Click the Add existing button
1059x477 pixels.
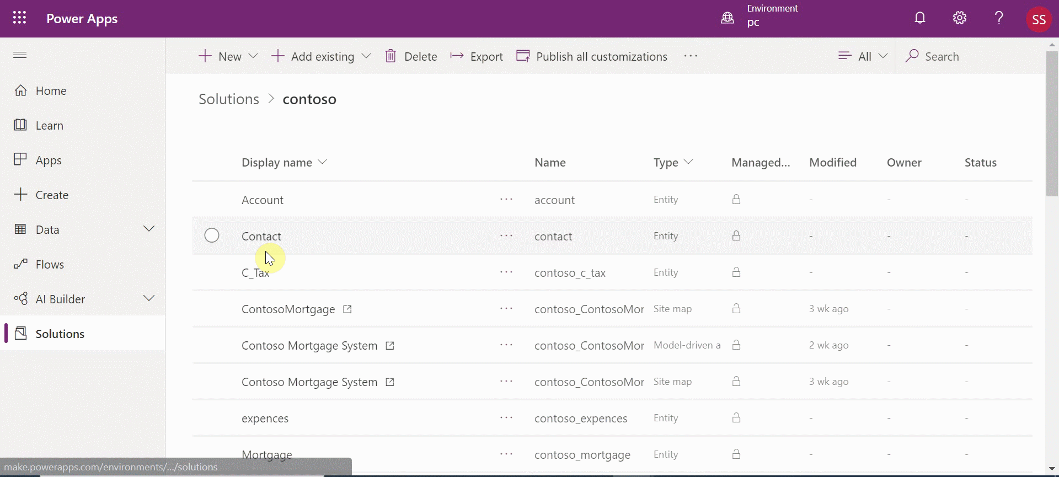[x=313, y=56]
